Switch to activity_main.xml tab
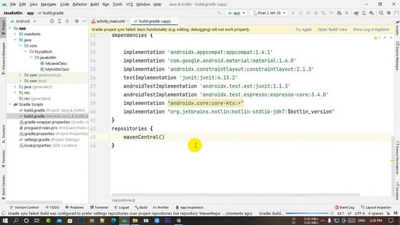The height and width of the screenshot is (225, 400). pyautogui.click(x=110, y=21)
